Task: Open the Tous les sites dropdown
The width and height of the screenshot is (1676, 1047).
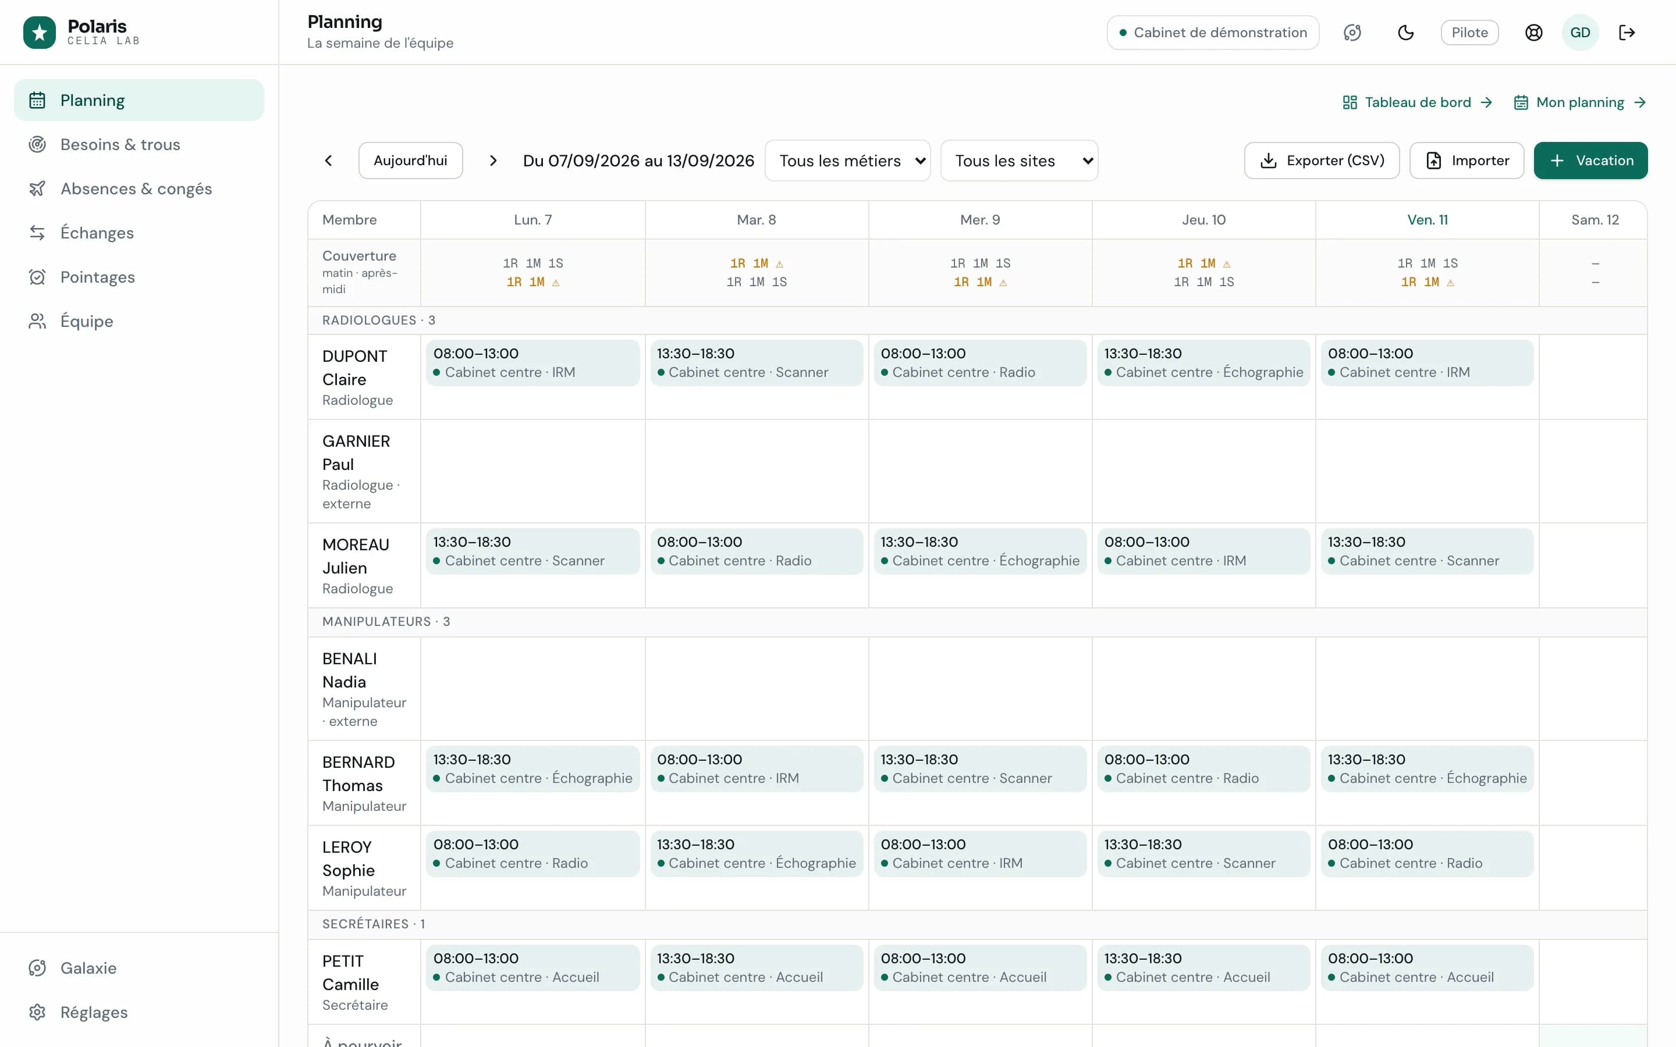Action: (x=1019, y=161)
